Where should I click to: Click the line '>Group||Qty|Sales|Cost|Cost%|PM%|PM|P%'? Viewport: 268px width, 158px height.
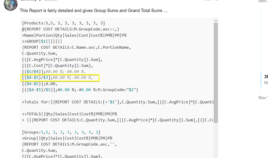(67, 138)
